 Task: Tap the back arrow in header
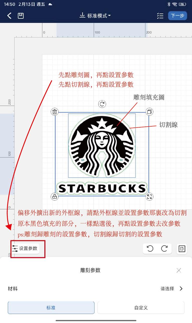(x=9, y=16)
